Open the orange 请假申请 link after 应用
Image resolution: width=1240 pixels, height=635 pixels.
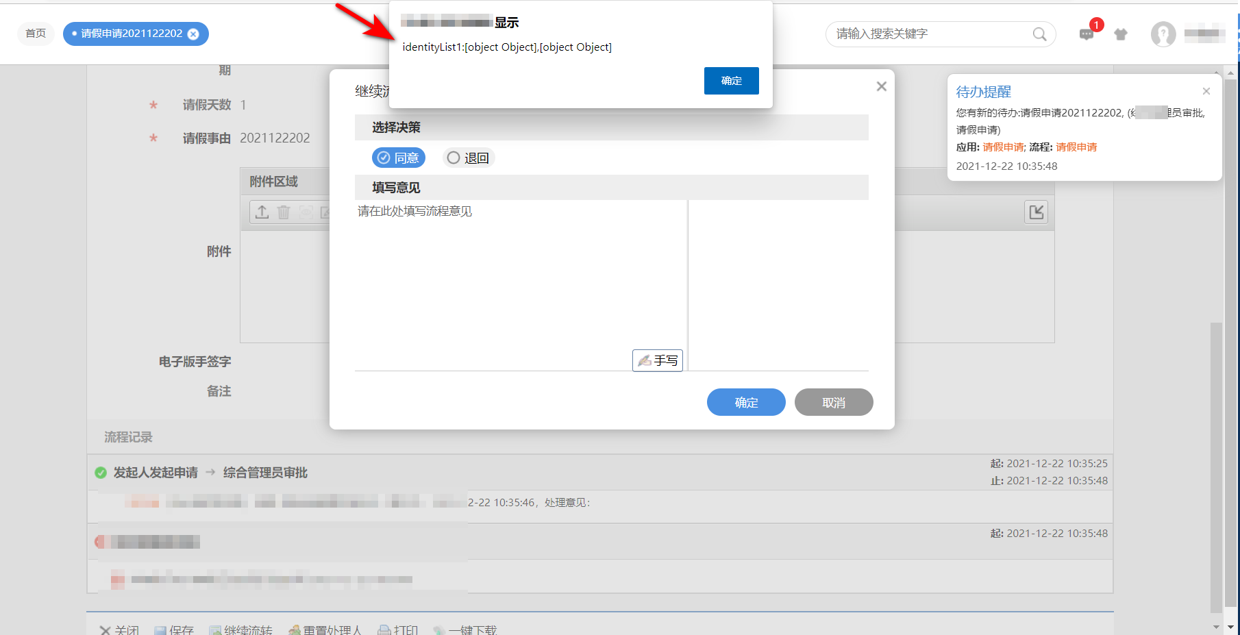pyautogui.click(x=1003, y=147)
